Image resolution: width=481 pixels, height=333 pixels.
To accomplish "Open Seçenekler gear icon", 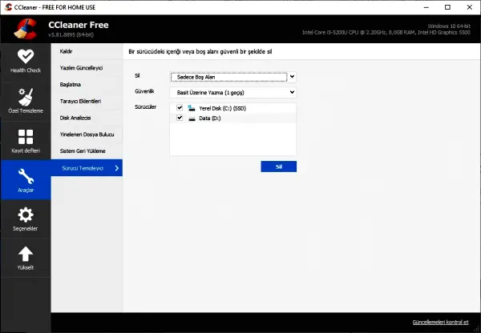I will (x=25, y=215).
